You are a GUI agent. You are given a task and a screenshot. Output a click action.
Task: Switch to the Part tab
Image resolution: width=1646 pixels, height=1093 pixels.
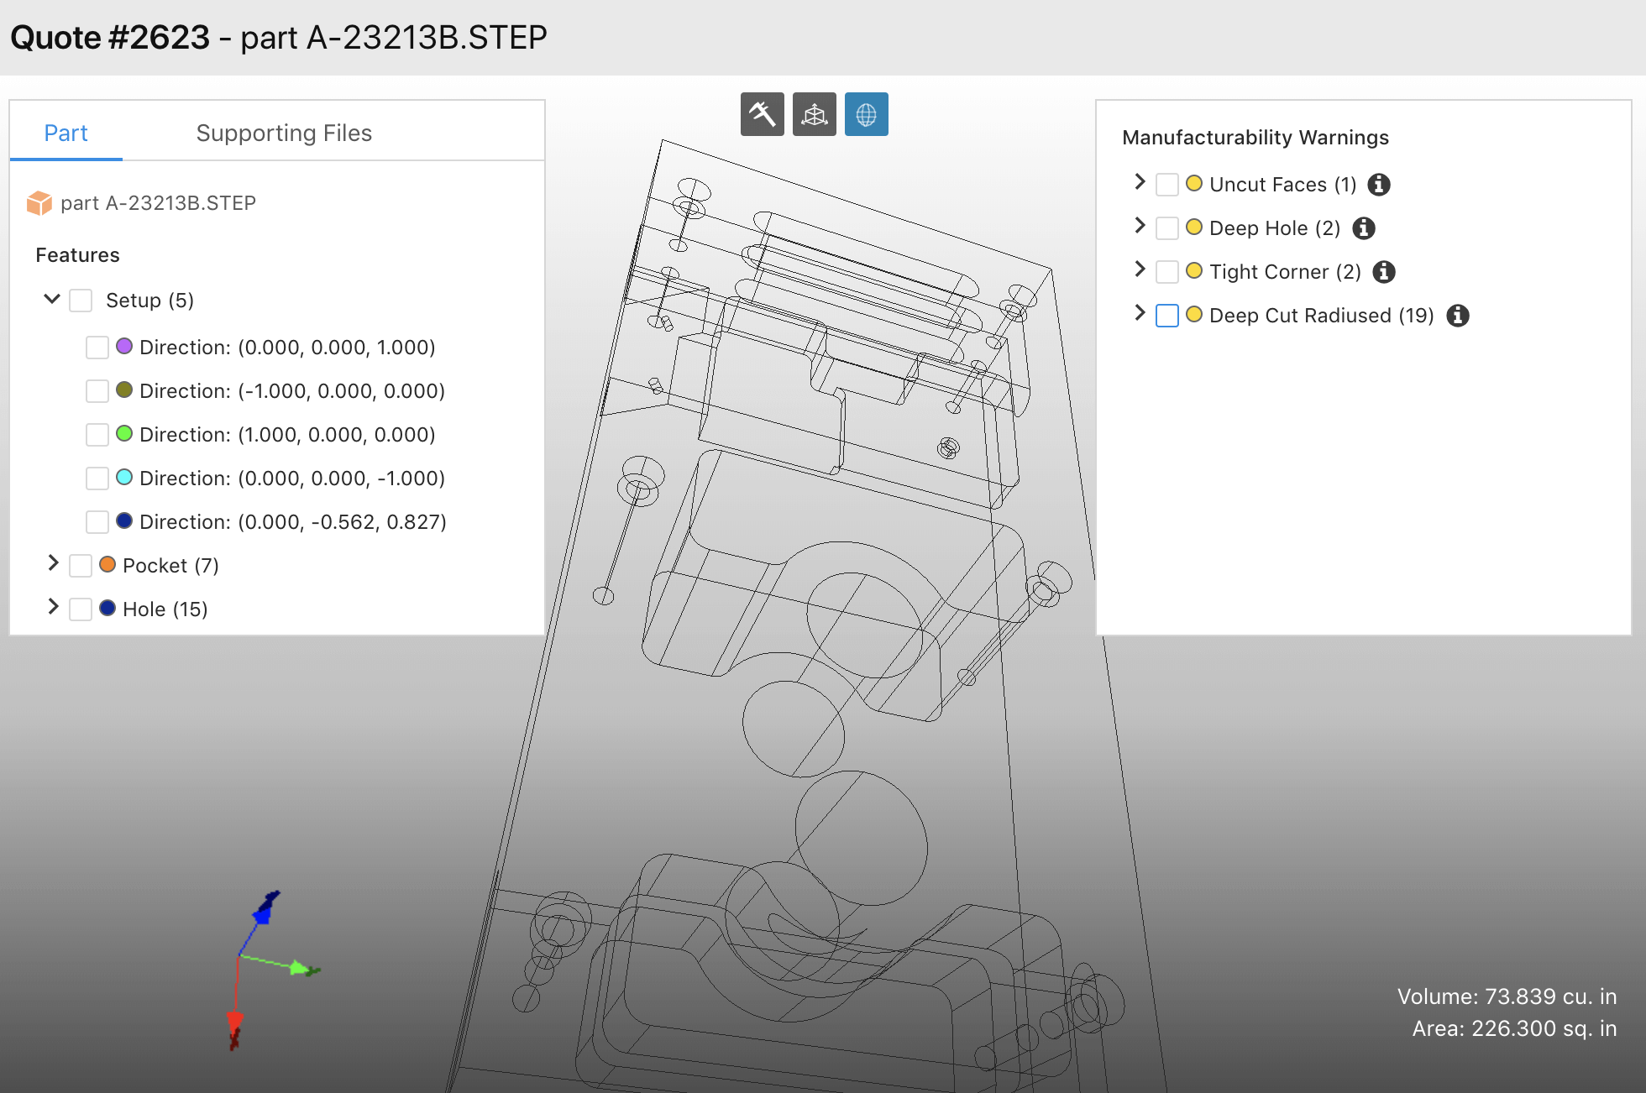pyautogui.click(x=66, y=133)
